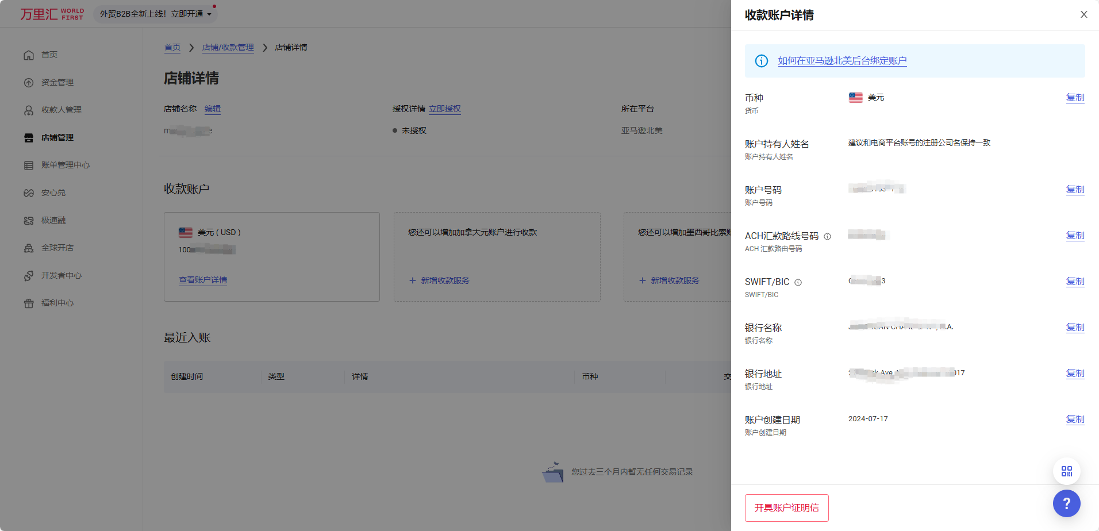Copy the SWIFT/BIC value

coord(1075,282)
